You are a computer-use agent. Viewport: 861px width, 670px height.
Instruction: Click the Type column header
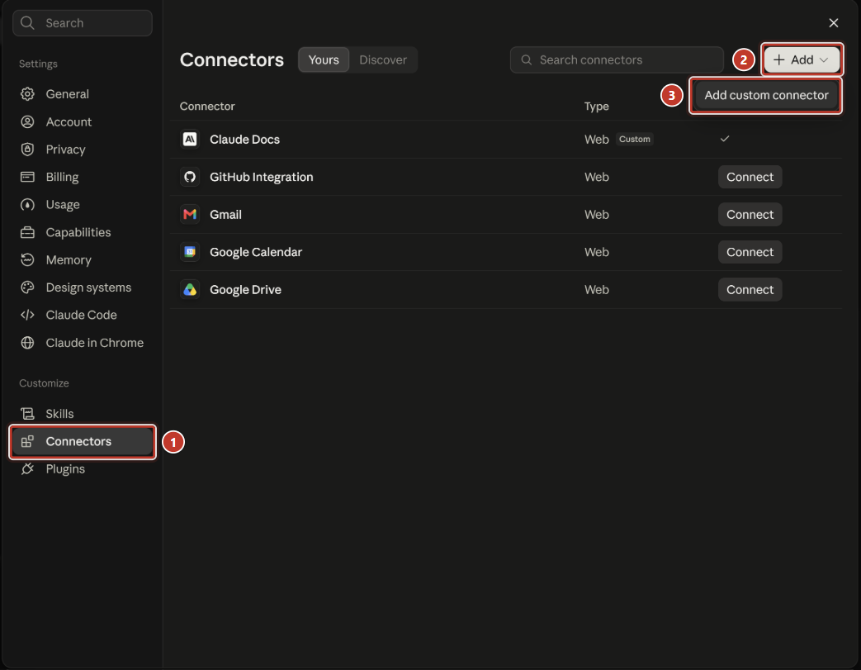tap(596, 106)
